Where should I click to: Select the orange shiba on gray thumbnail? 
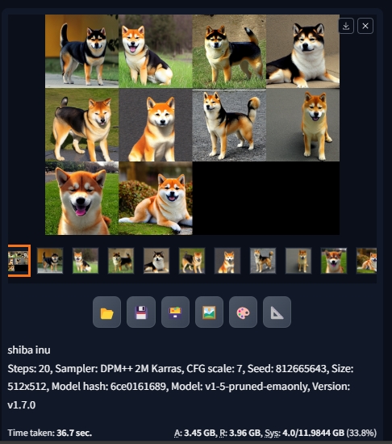(227, 261)
